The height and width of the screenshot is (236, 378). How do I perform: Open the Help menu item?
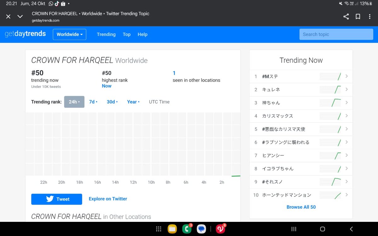point(142,34)
